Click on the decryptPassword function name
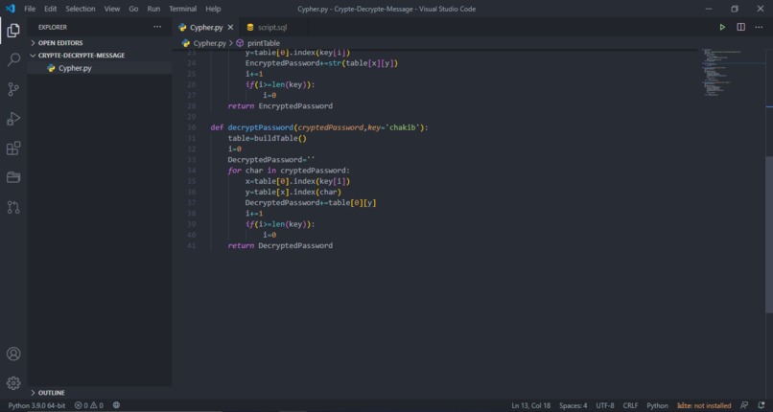Image resolution: width=773 pixels, height=412 pixels. 260,127
